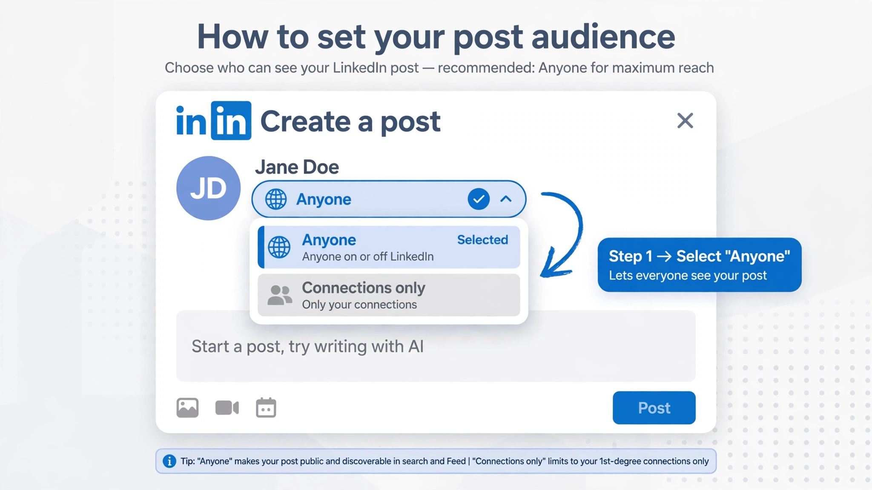872x490 pixels.
Task: Click the 'Selected' label in Anyone row
Action: click(482, 240)
